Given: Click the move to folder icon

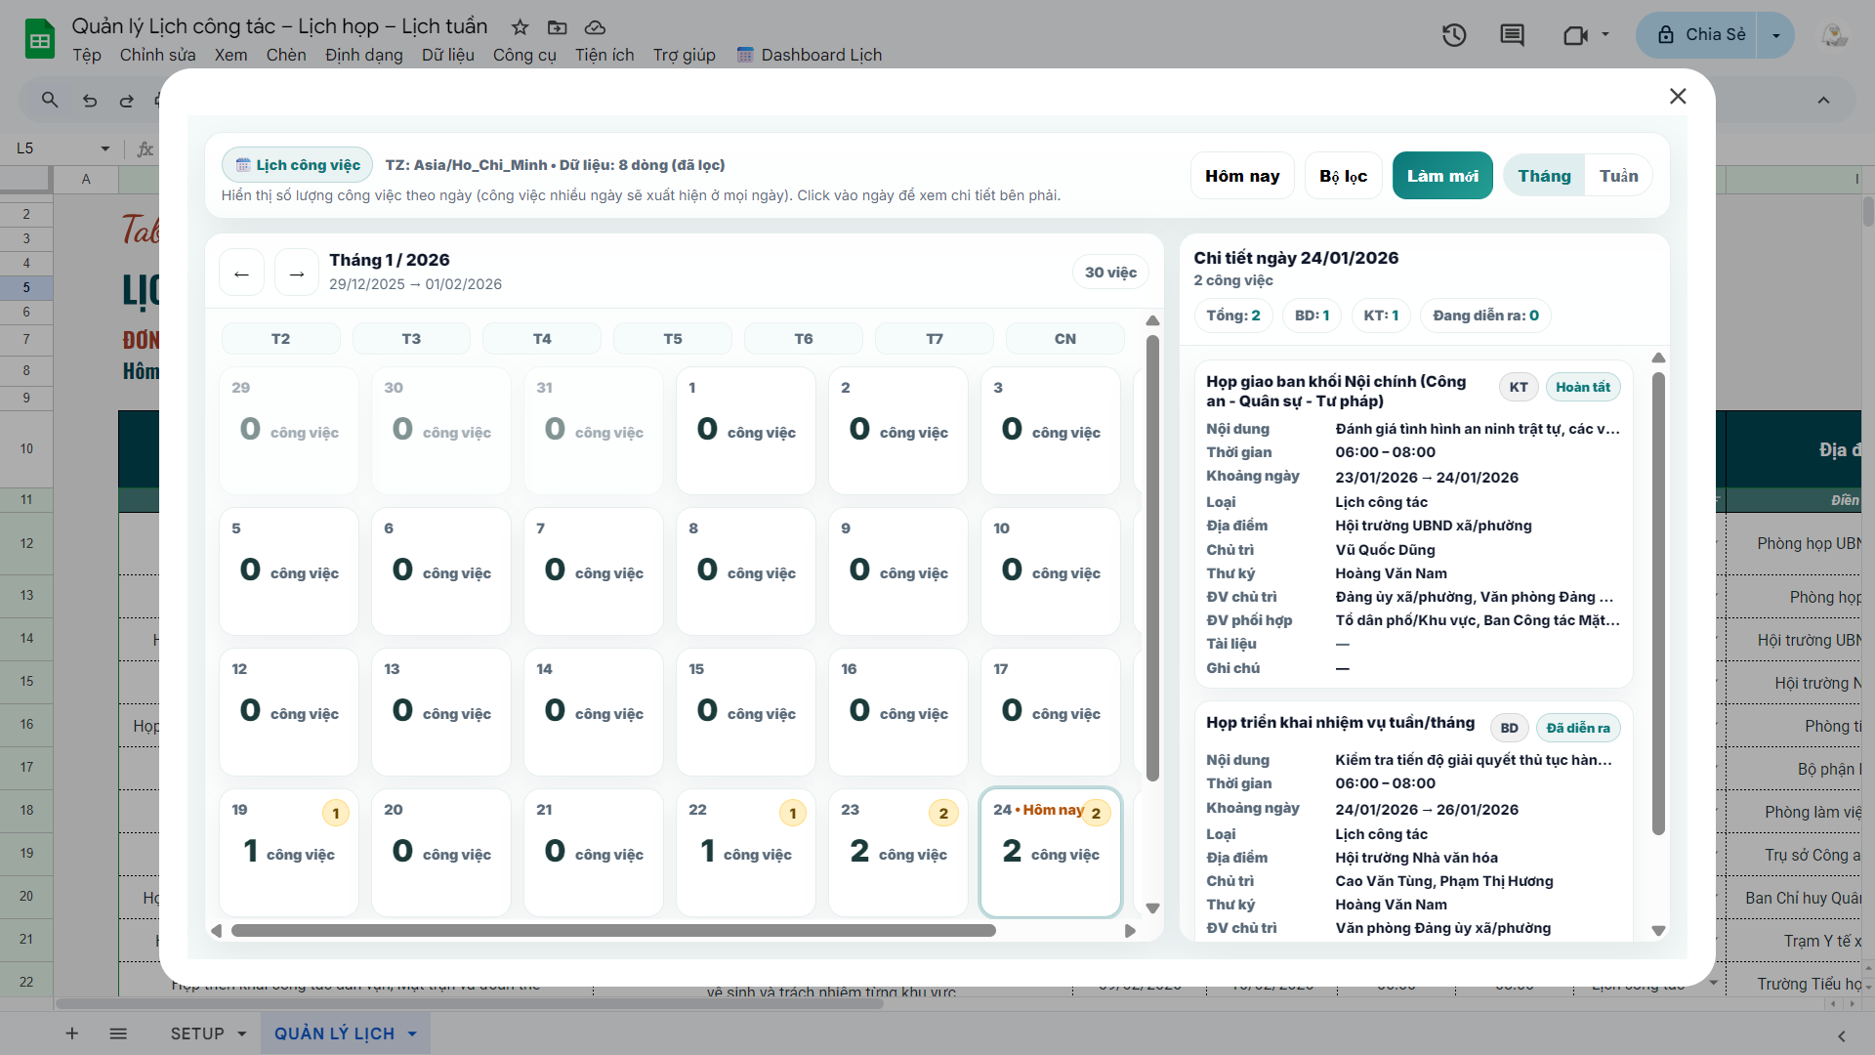Looking at the screenshot, I should pos(557,27).
